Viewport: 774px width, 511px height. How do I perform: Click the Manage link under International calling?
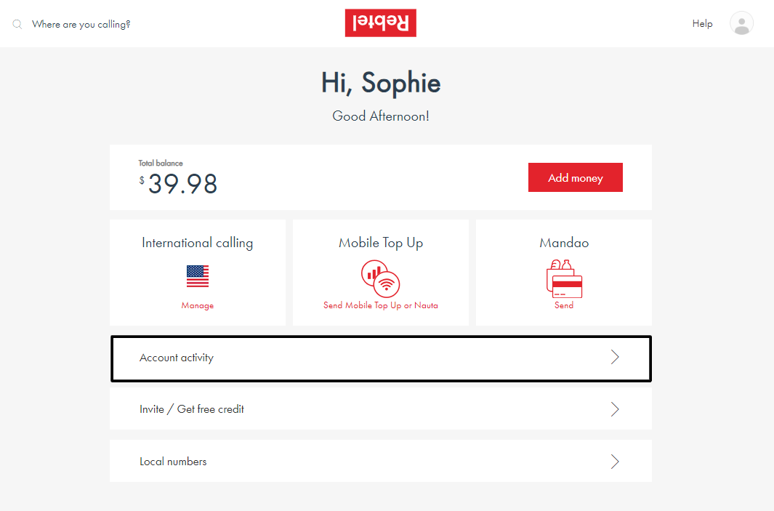point(198,306)
